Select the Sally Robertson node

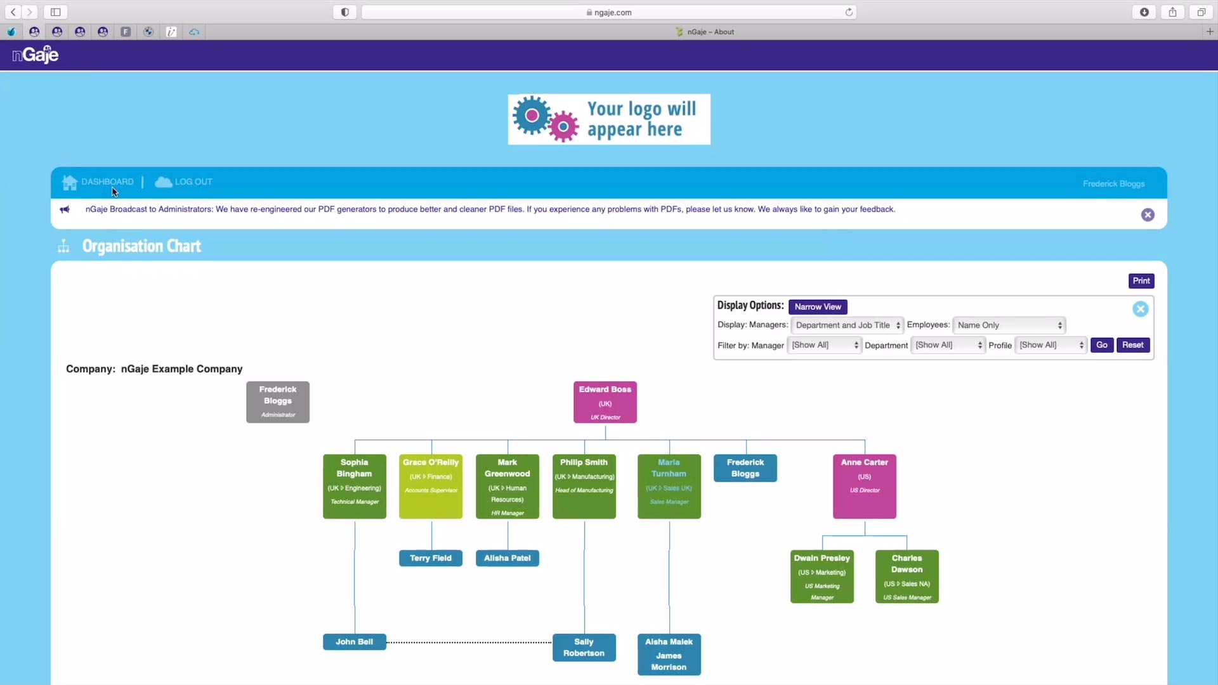[x=584, y=648]
